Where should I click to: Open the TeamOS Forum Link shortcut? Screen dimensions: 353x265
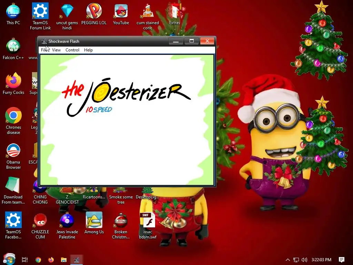pos(40,16)
